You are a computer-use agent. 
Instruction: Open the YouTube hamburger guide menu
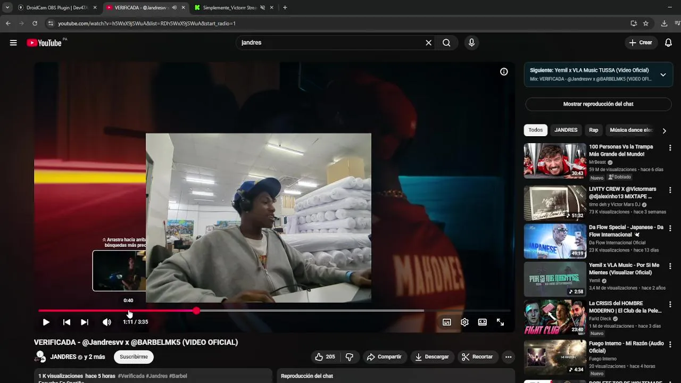point(13,43)
